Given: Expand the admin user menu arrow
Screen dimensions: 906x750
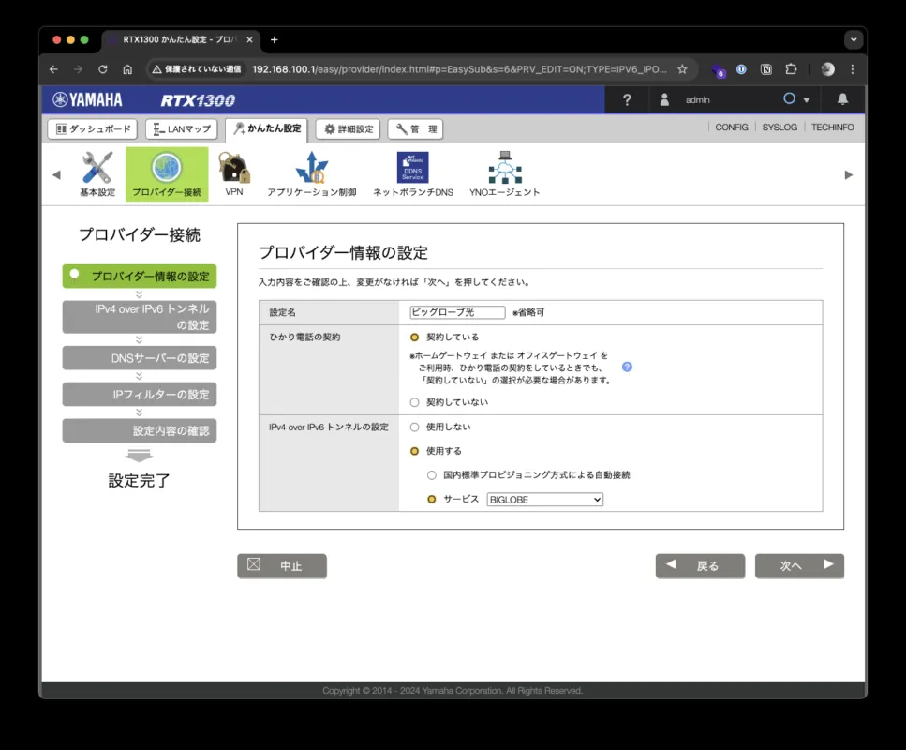Looking at the screenshot, I should tap(806, 100).
